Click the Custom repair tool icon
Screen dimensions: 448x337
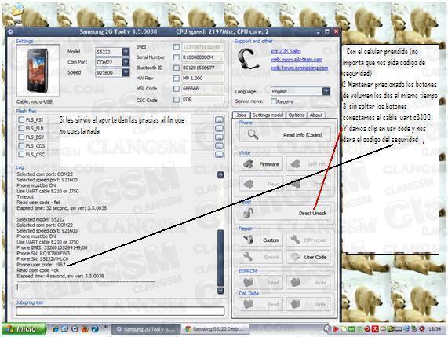(248, 240)
